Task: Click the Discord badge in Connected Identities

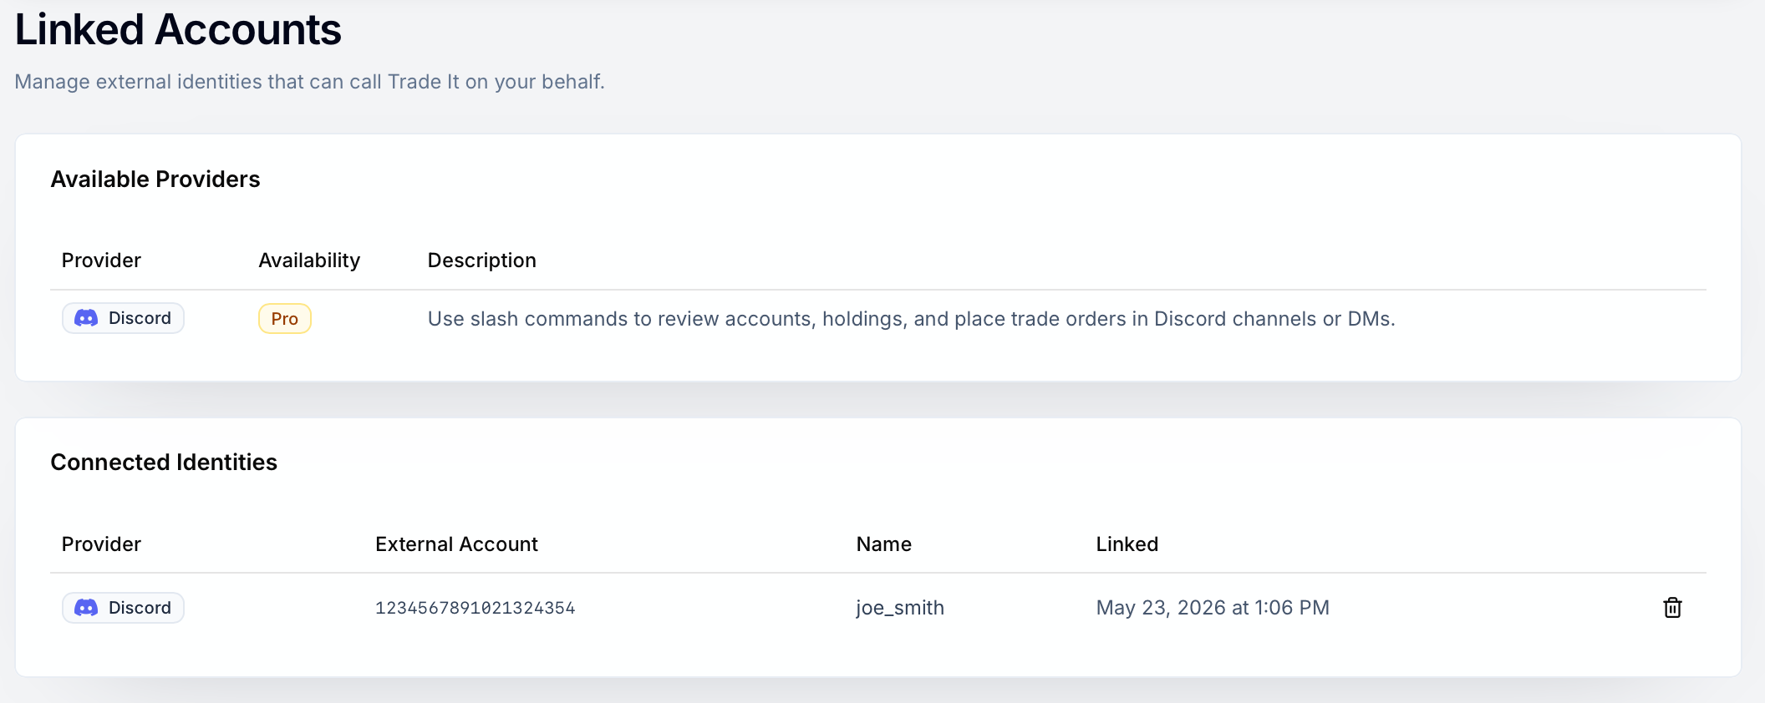Action: tap(123, 608)
